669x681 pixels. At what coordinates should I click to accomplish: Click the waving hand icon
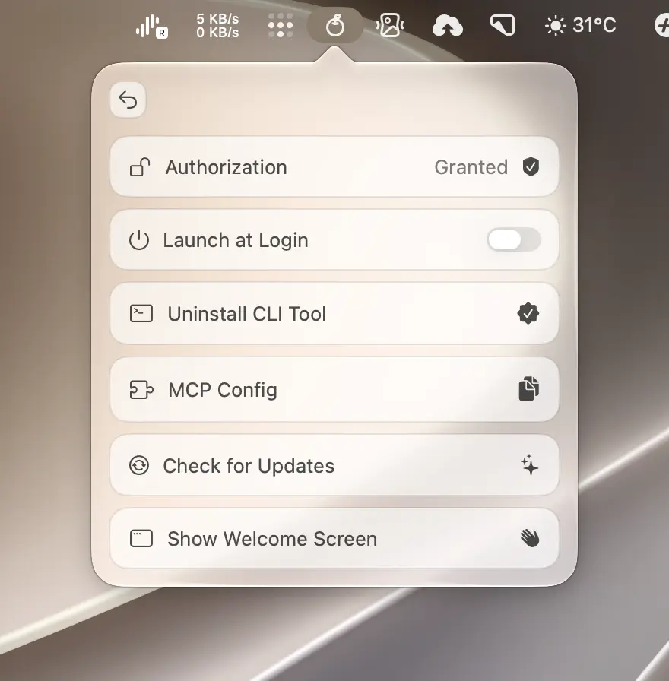pos(530,539)
